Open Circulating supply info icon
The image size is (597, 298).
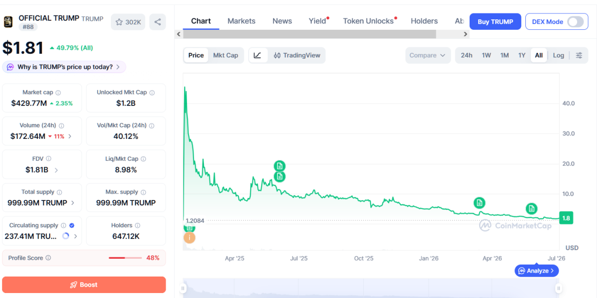[x=63, y=225]
